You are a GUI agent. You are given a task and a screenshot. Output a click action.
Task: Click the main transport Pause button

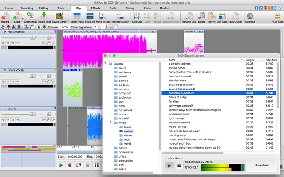tap(97, 165)
